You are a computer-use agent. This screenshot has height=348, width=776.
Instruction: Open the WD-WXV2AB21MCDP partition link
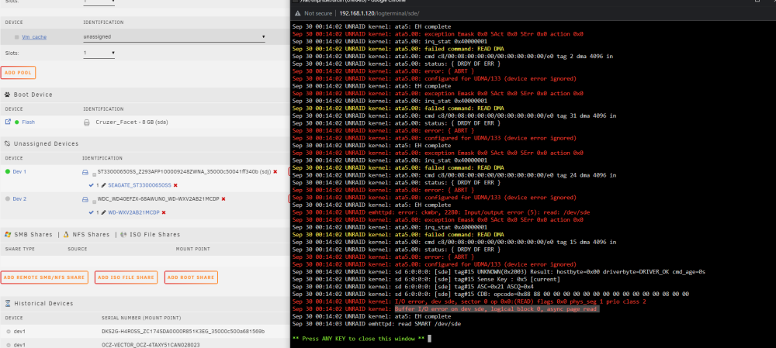[133, 212]
